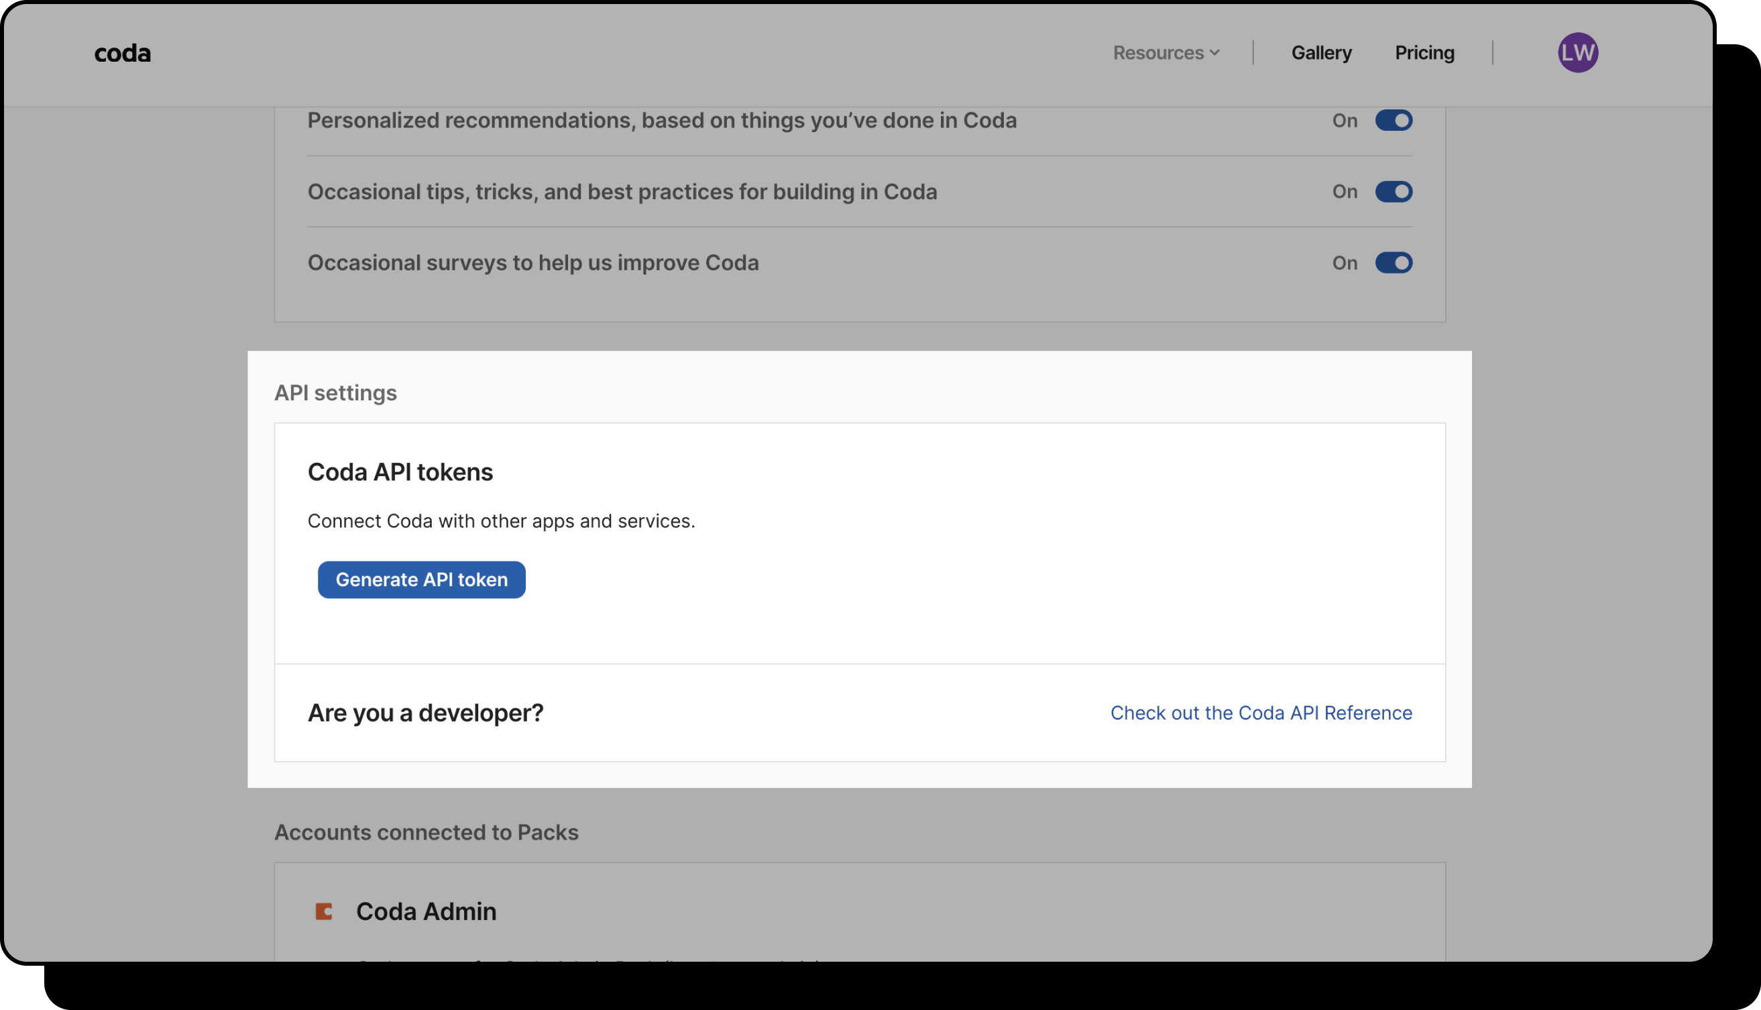Expand the Resources dropdown menu

pyautogui.click(x=1166, y=53)
